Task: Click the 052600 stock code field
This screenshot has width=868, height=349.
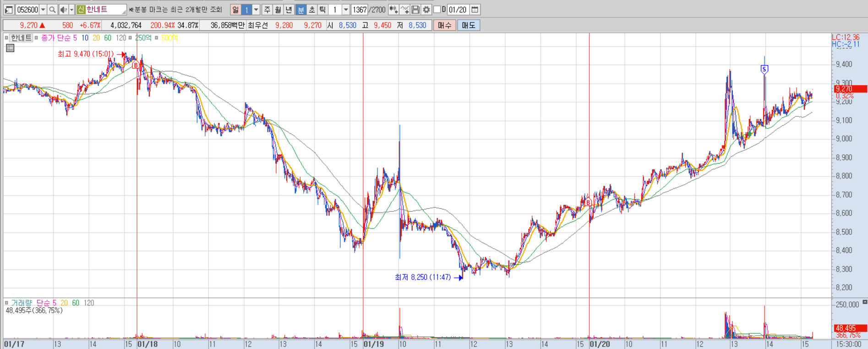Action: point(27,10)
